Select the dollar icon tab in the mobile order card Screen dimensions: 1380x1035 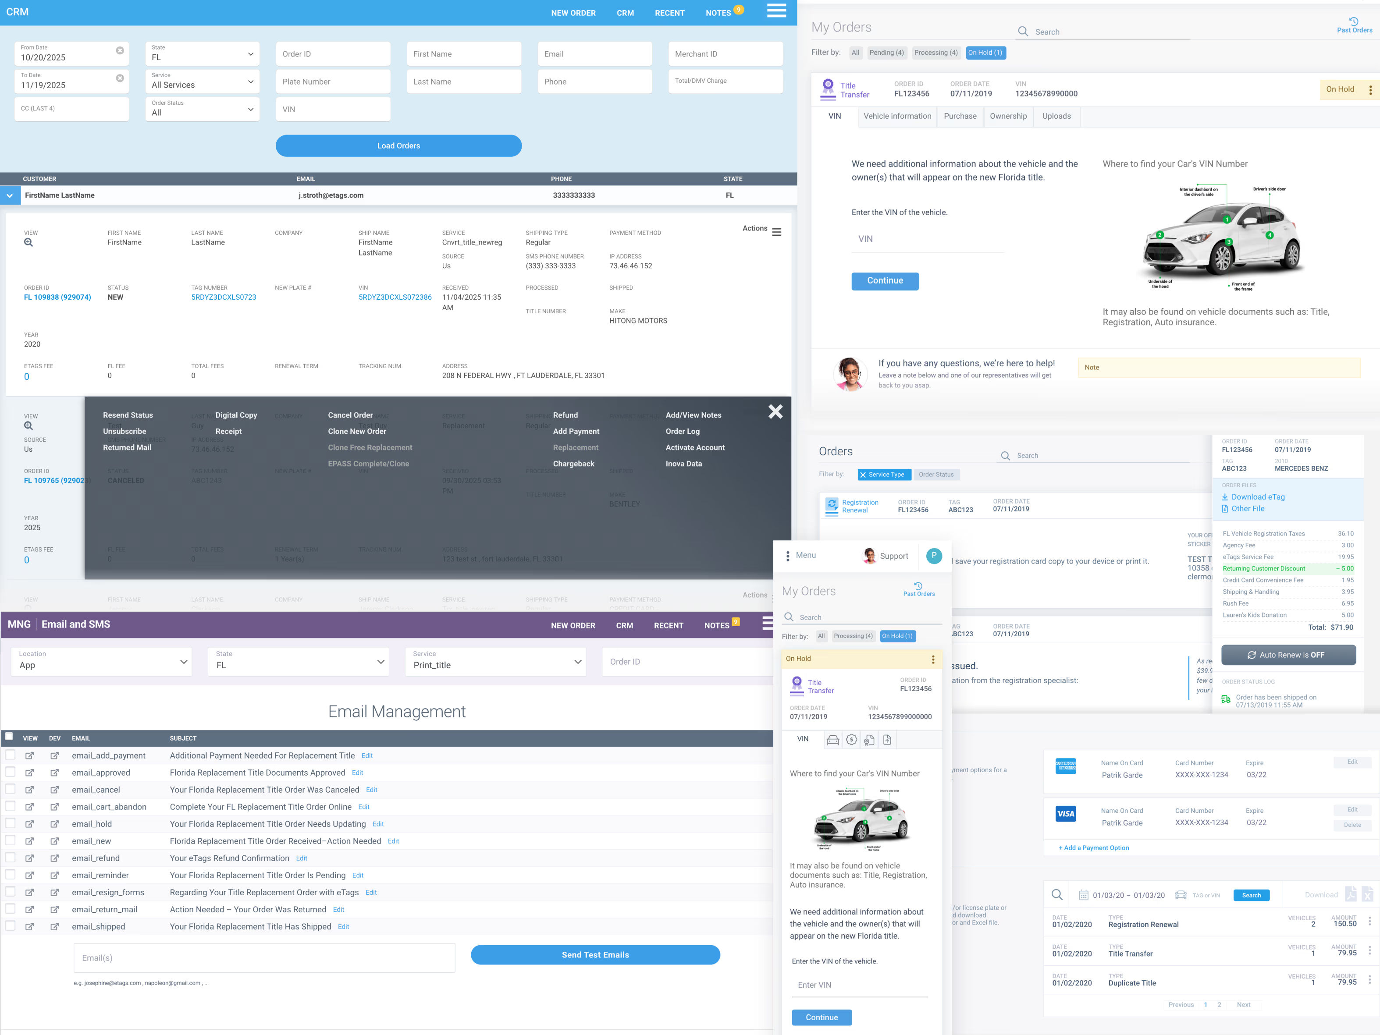852,740
